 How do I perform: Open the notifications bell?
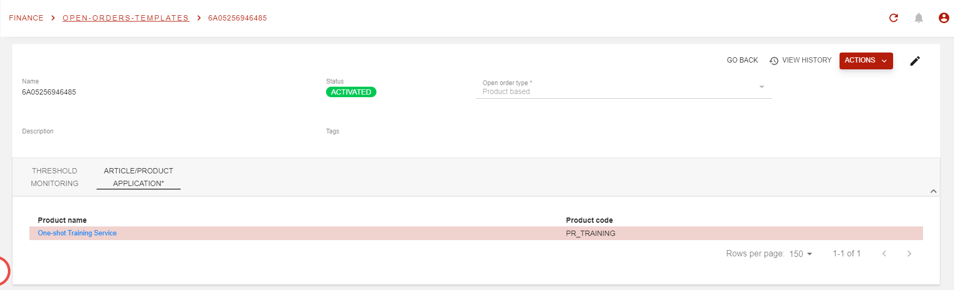coord(919,18)
